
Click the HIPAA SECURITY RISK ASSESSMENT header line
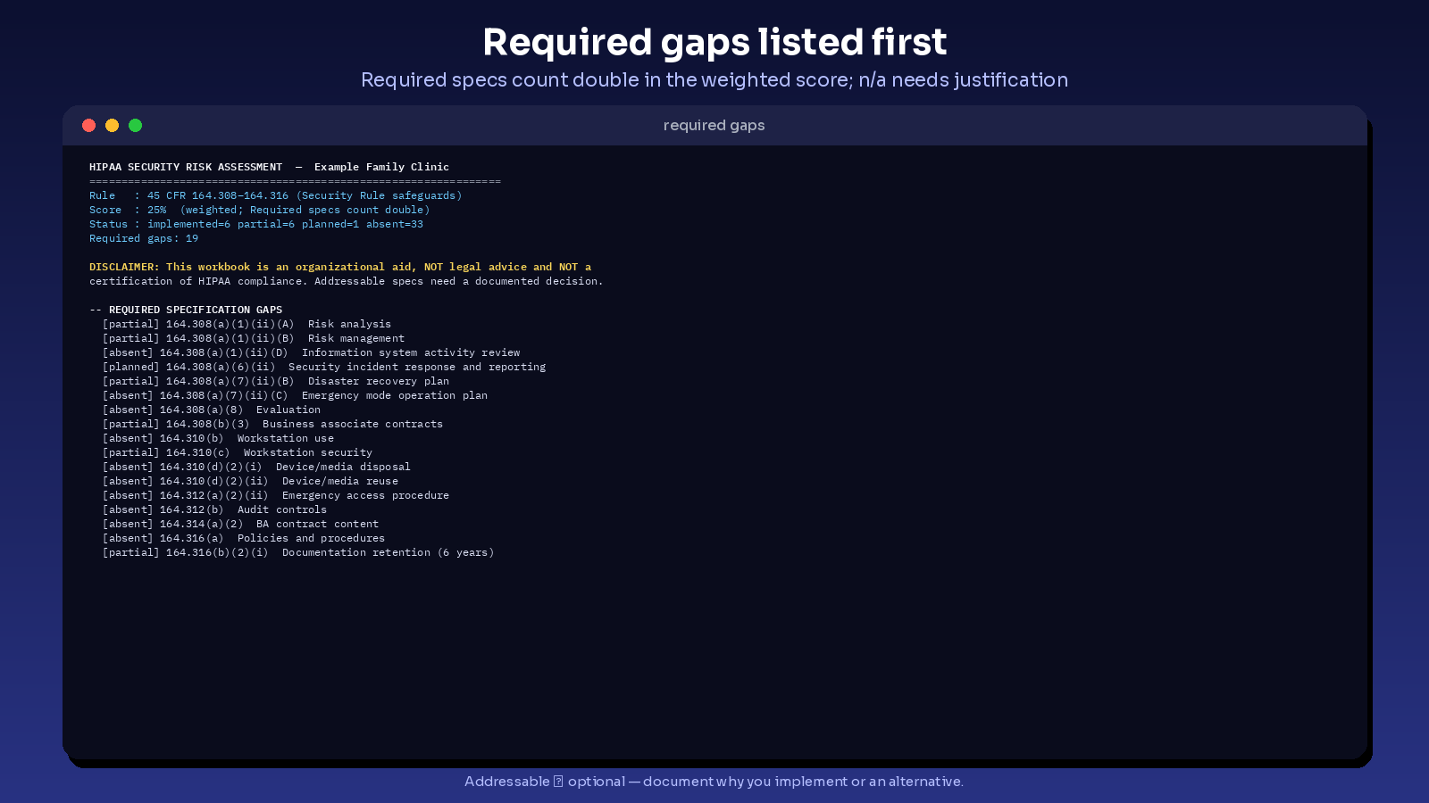pos(269,167)
